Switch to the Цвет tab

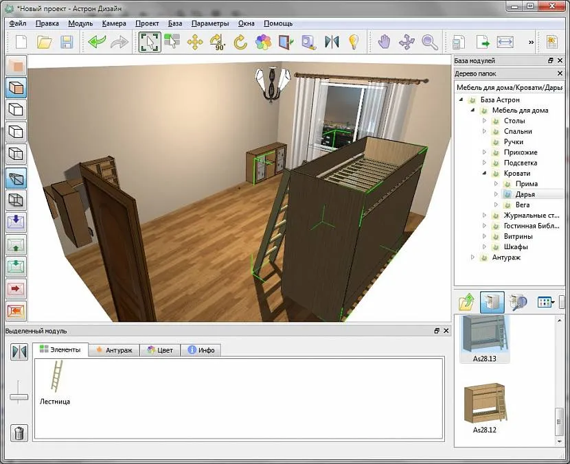point(160,350)
